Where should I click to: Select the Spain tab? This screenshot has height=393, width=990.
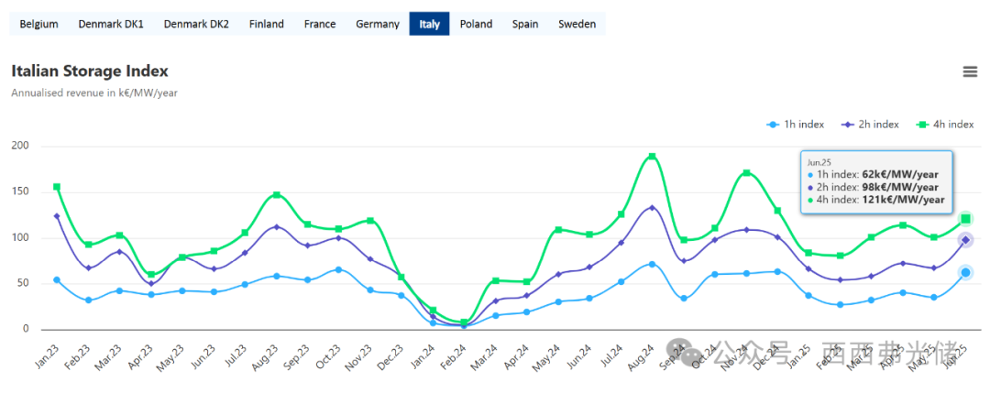pyautogui.click(x=525, y=24)
